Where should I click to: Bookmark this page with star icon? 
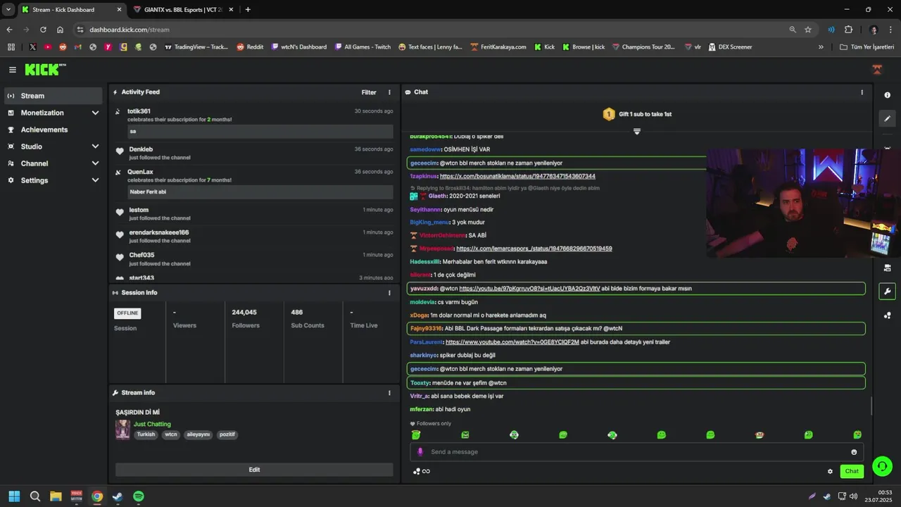coord(808,30)
